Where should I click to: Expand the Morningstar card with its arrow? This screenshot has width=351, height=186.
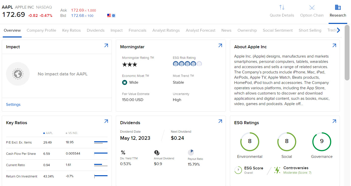(x=220, y=45)
